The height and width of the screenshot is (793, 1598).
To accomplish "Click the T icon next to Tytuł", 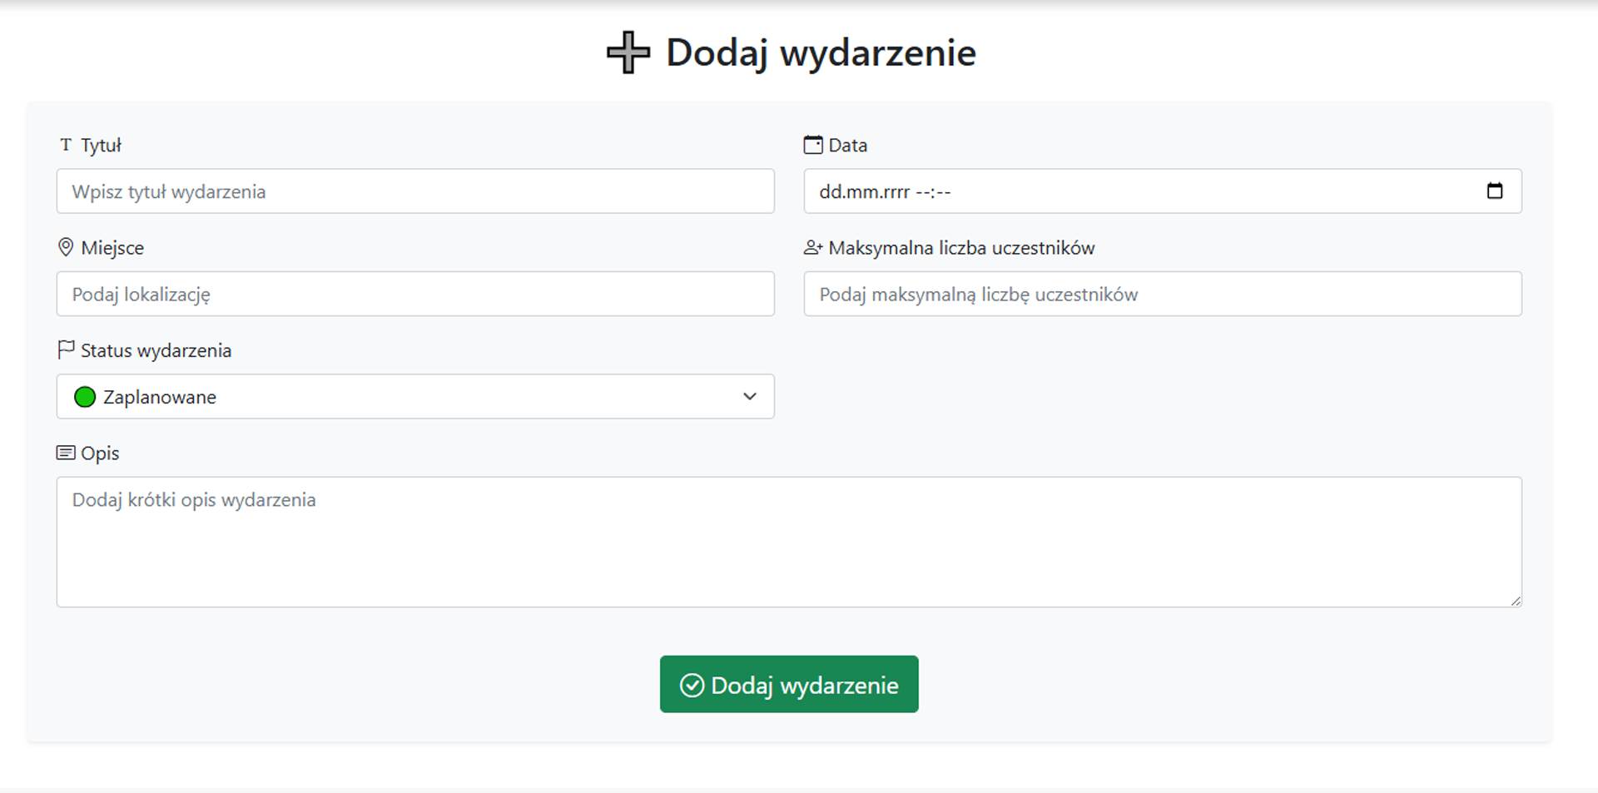I will 66,145.
